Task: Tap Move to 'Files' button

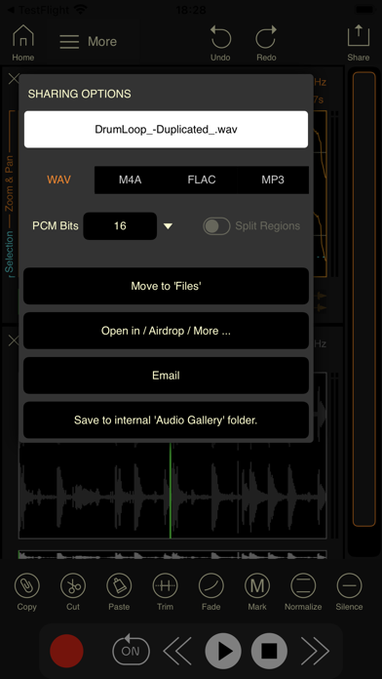Action: (166, 286)
